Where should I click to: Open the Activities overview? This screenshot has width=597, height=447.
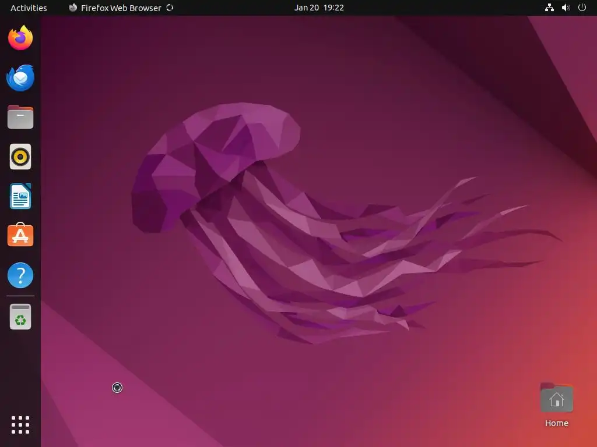29,8
